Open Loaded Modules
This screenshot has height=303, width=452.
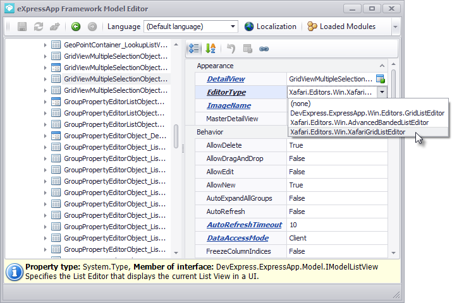(341, 27)
